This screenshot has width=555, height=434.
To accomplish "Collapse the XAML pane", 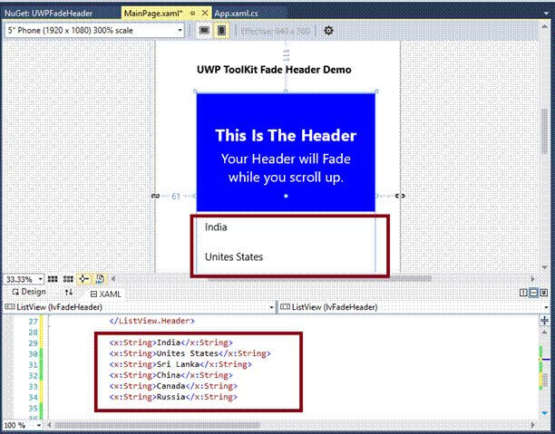I will coord(544,293).
